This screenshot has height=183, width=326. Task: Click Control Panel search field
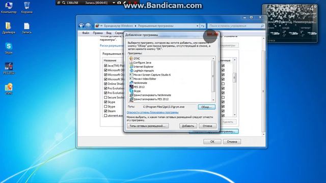[x=236, y=26]
